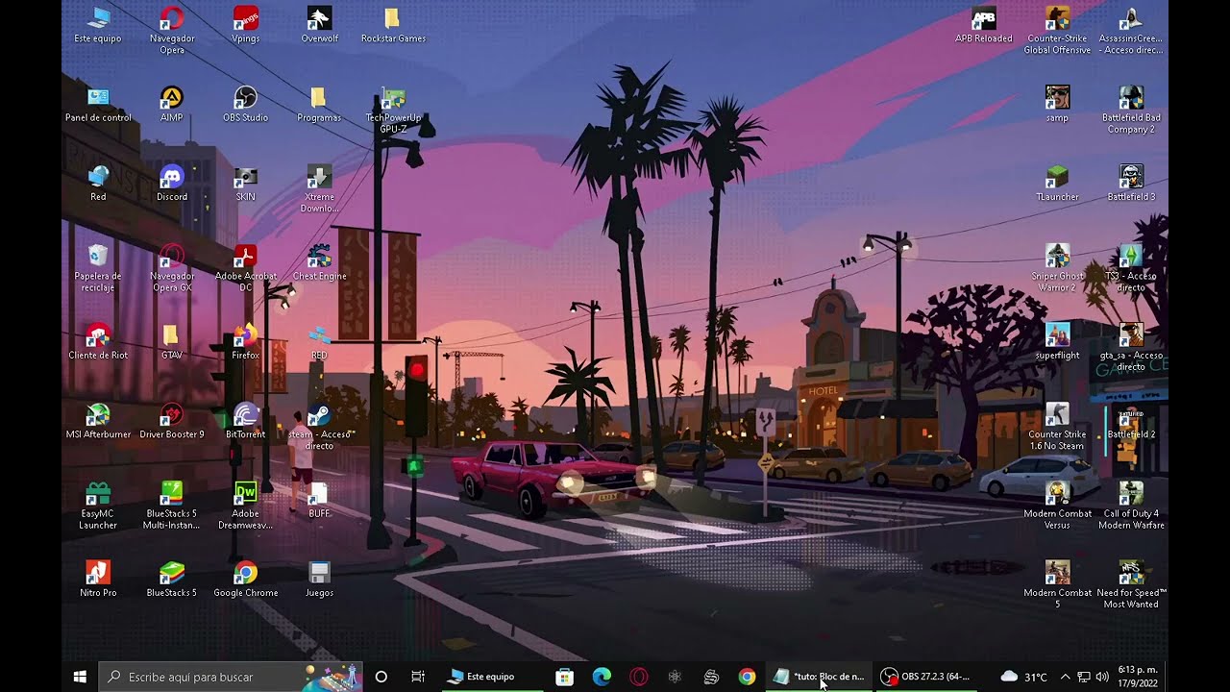Select APB Reloaded shortcut
Viewport: 1230px width, 692px height.
tap(984, 25)
